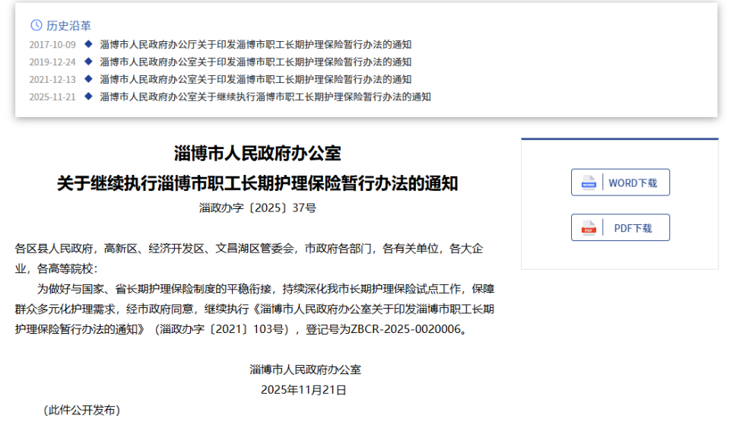Image resolution: width=730 pixels, height=425 pixels.
Task: Click the Word document icon in WORD下载
Action: click(589, 182)
